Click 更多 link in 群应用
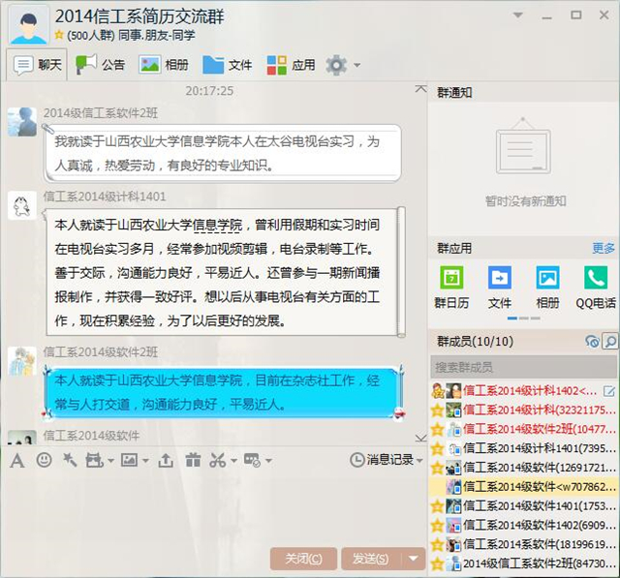The width and height of the screenshot is (620, 578). point(604,248)
